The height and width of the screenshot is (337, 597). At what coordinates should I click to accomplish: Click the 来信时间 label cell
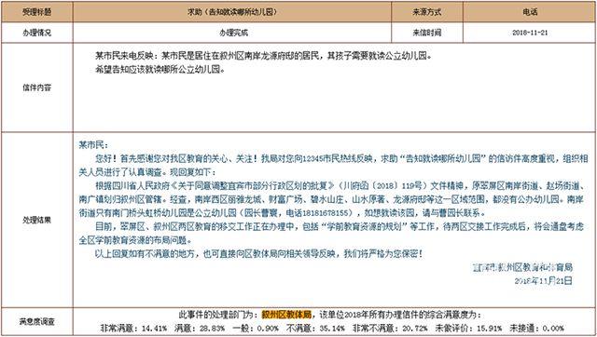(427, 34)
